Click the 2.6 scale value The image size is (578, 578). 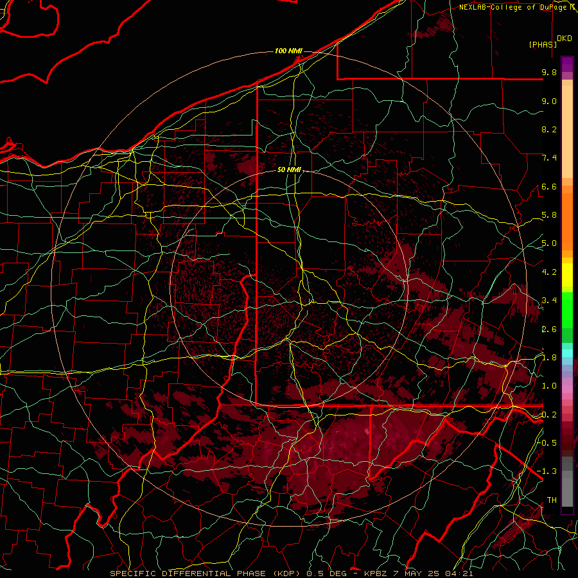pos(549,329)
